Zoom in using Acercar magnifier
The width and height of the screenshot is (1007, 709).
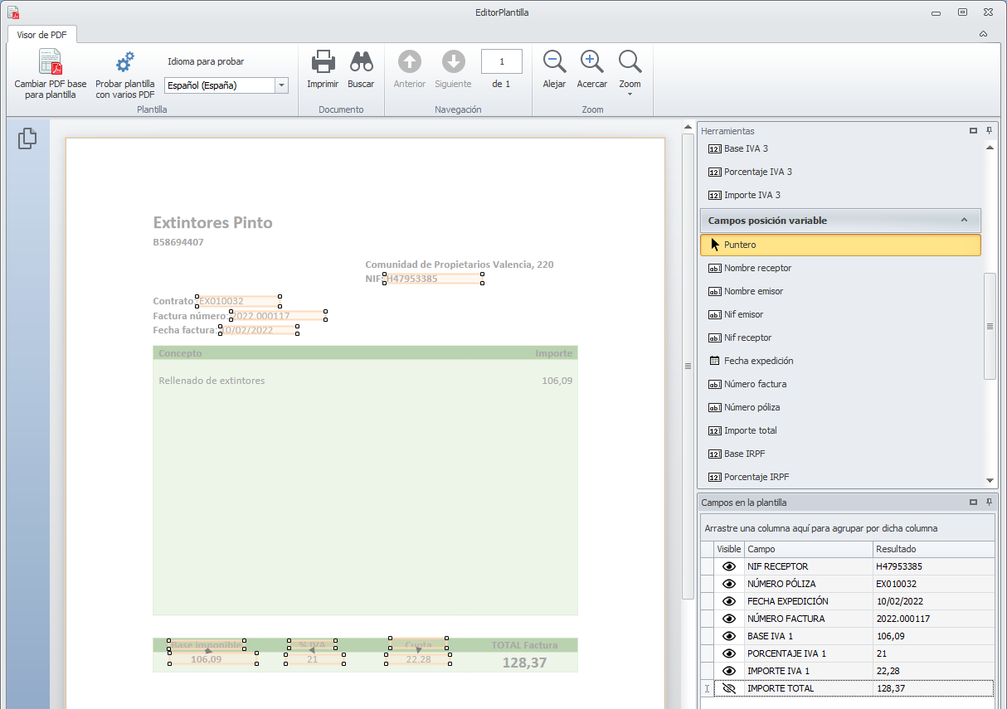(591, 63)
